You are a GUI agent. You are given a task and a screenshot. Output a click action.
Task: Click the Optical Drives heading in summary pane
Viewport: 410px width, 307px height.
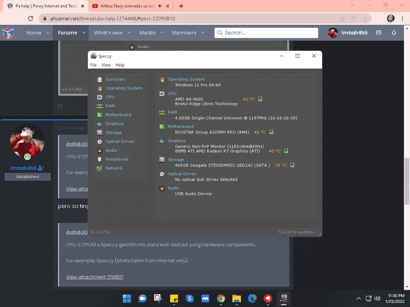(182, 174)
